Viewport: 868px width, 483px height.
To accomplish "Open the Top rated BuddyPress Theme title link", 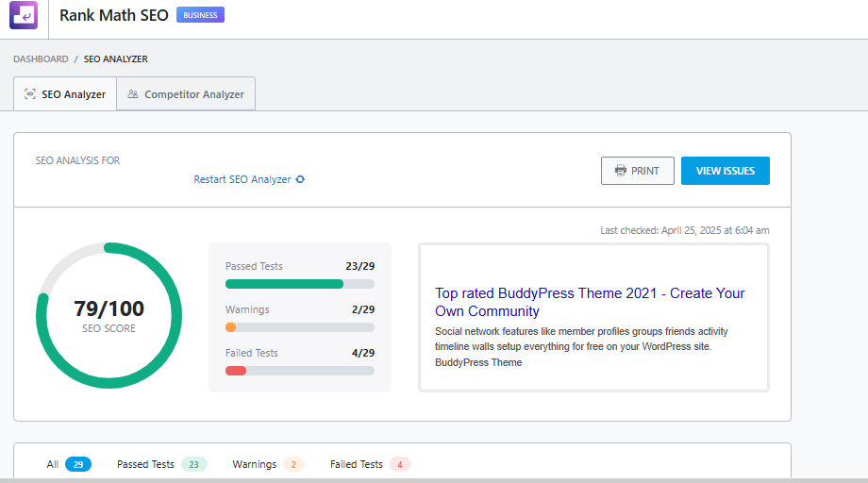I will pos(590,302).
